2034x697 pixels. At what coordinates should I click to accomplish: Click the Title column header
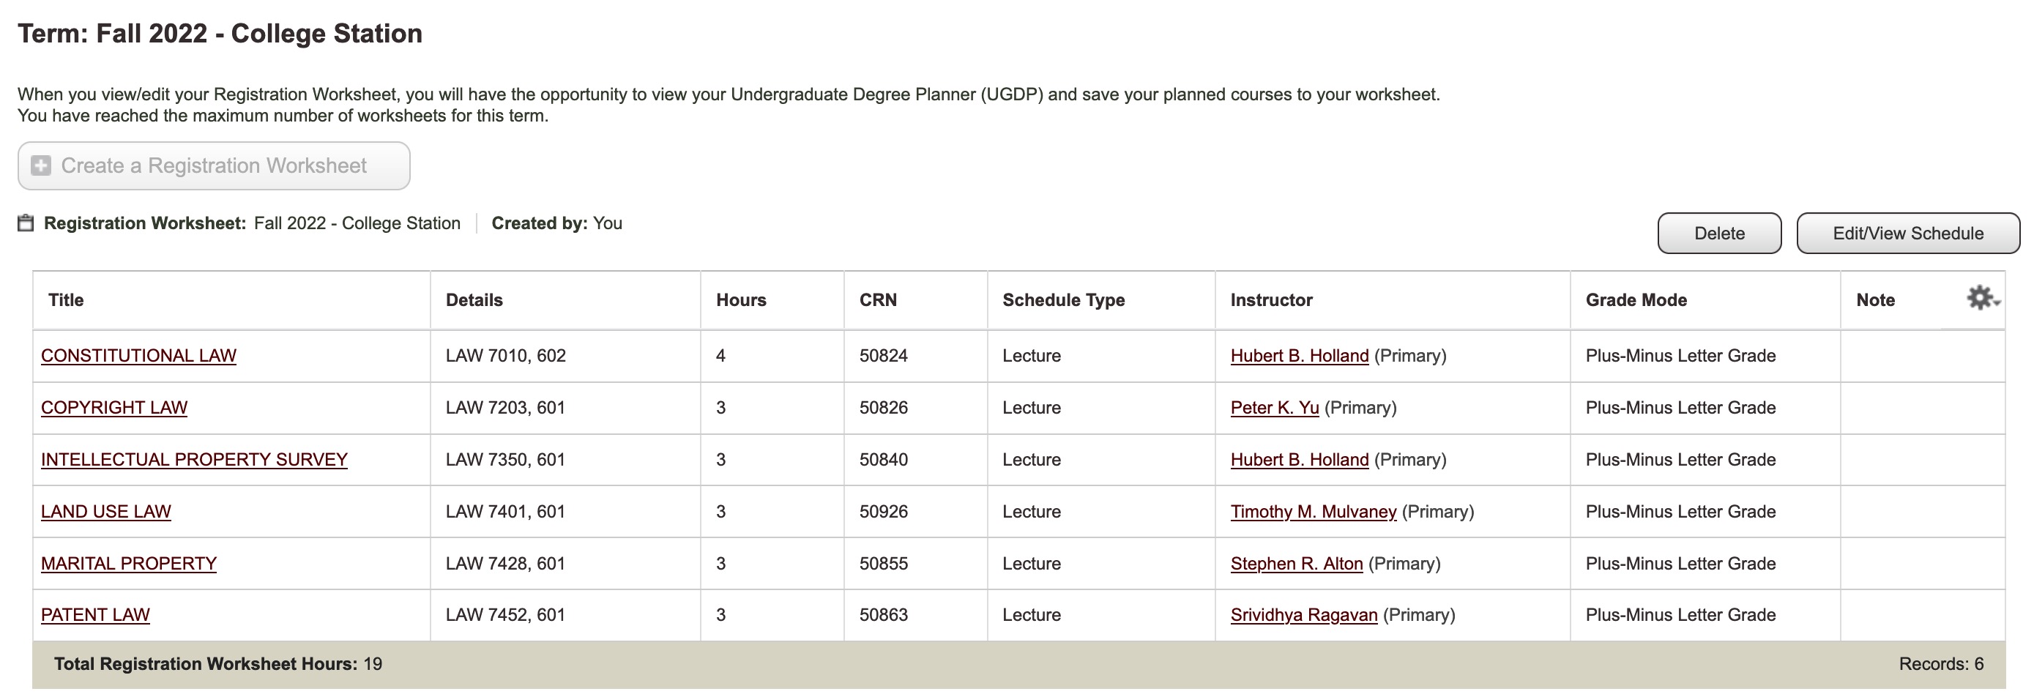coord(66,300)
